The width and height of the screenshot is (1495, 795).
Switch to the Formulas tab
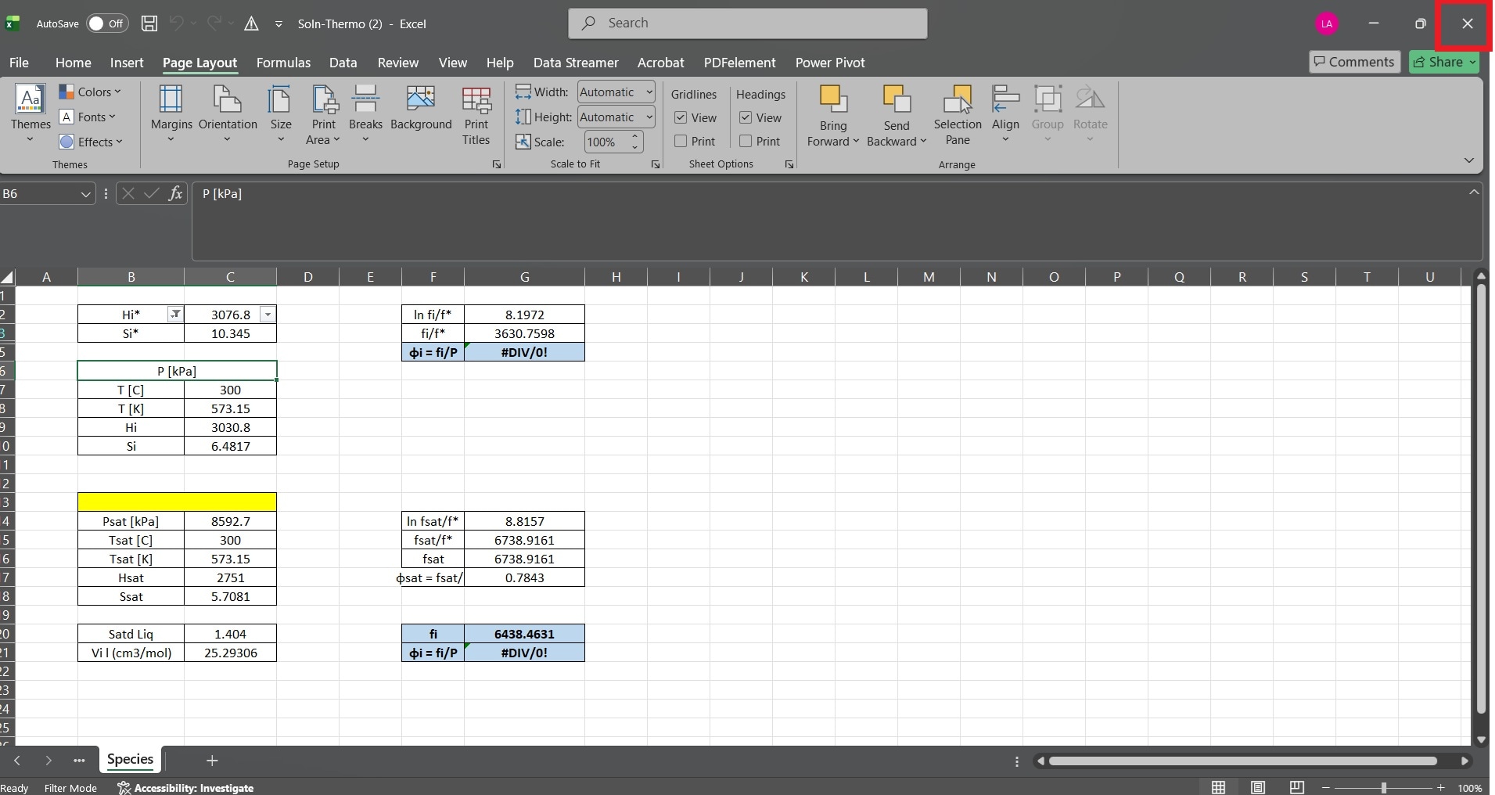tap(282, 63)
